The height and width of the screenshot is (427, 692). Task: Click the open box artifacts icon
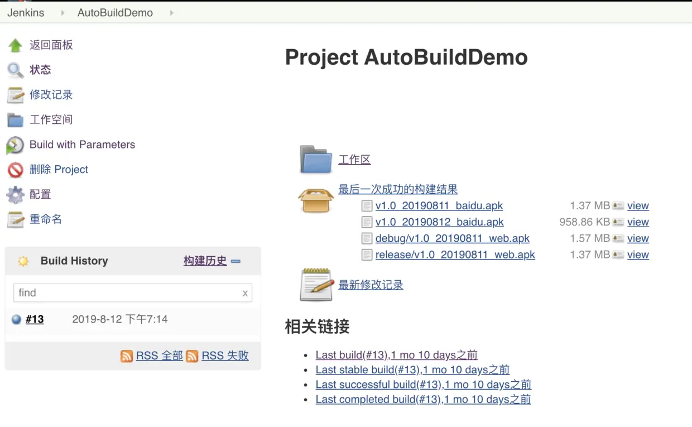(316, 200)
